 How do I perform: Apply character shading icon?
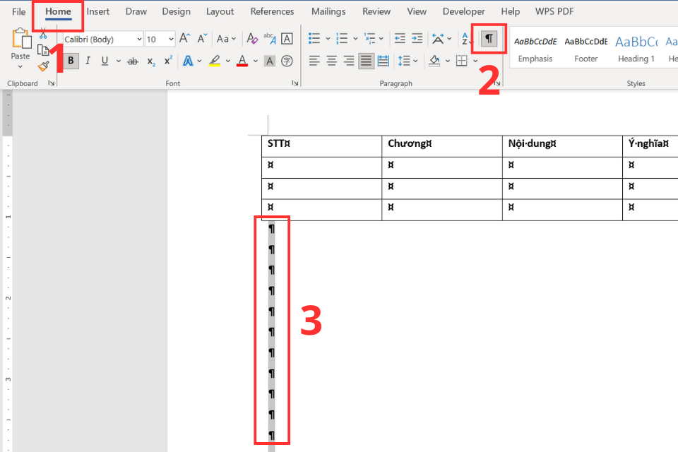point(270,61)
